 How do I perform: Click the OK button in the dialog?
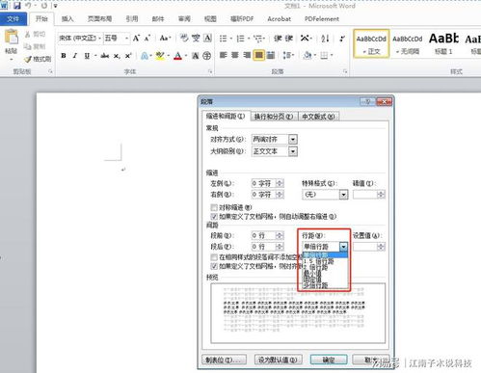pyautogui.click(x=329, y=360)
